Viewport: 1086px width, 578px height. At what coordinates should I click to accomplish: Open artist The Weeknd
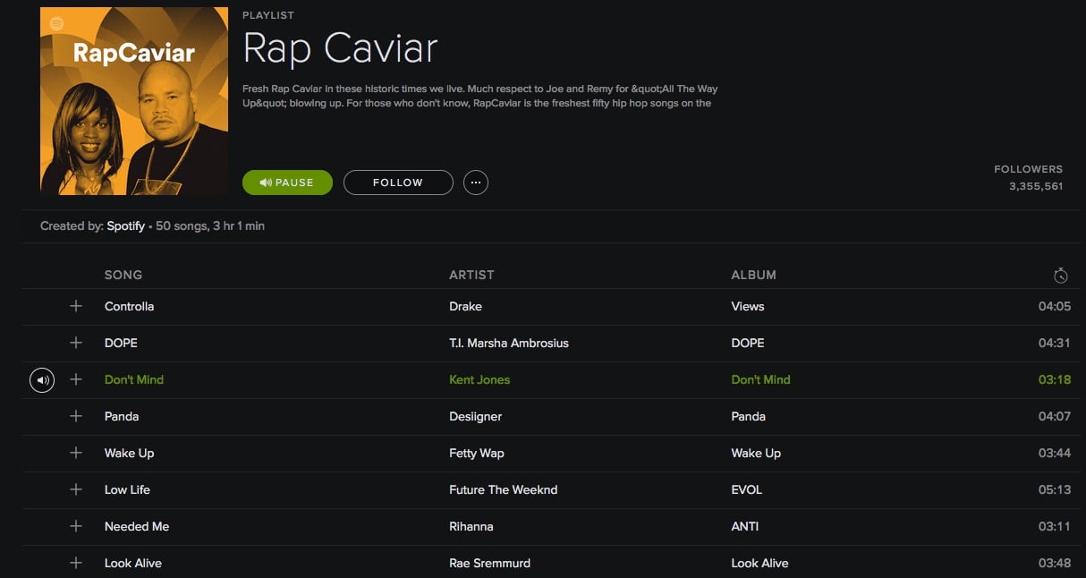pos(523,489)
